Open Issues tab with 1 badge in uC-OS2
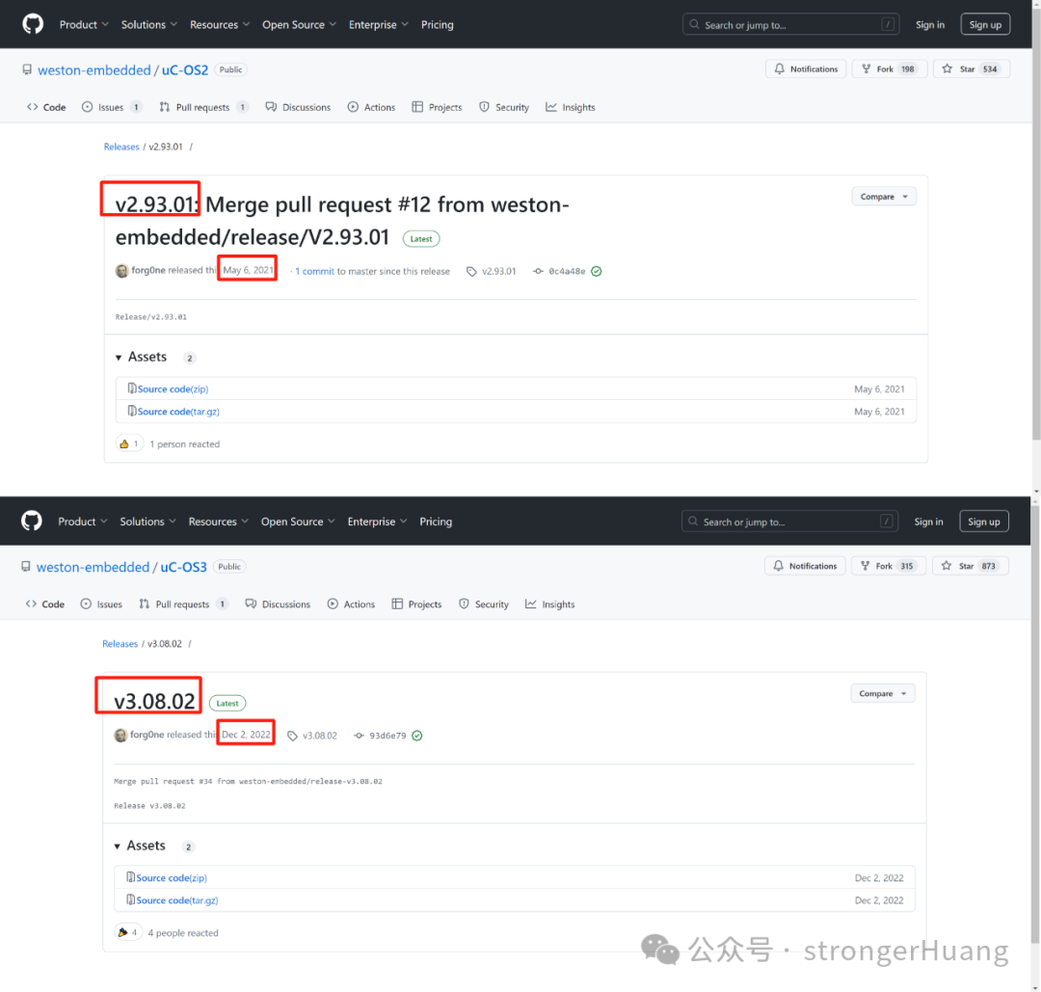The width and height of the screenshot is (1041, 992). [112, 107]
